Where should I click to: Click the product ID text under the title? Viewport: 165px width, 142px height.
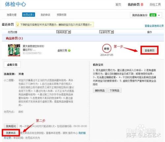pyautogui.click(x=32, y=53)
